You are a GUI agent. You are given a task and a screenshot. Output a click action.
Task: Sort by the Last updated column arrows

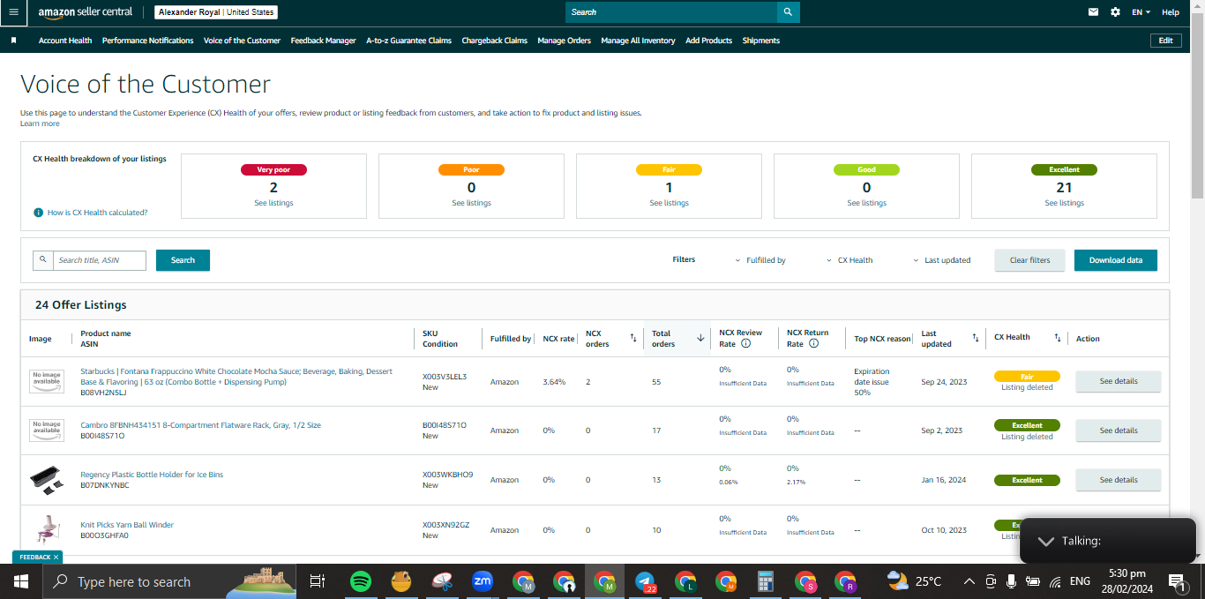[975, 338]
